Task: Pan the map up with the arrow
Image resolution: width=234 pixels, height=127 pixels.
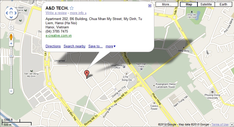Action: pyautogui.click(x=11, y=9)
